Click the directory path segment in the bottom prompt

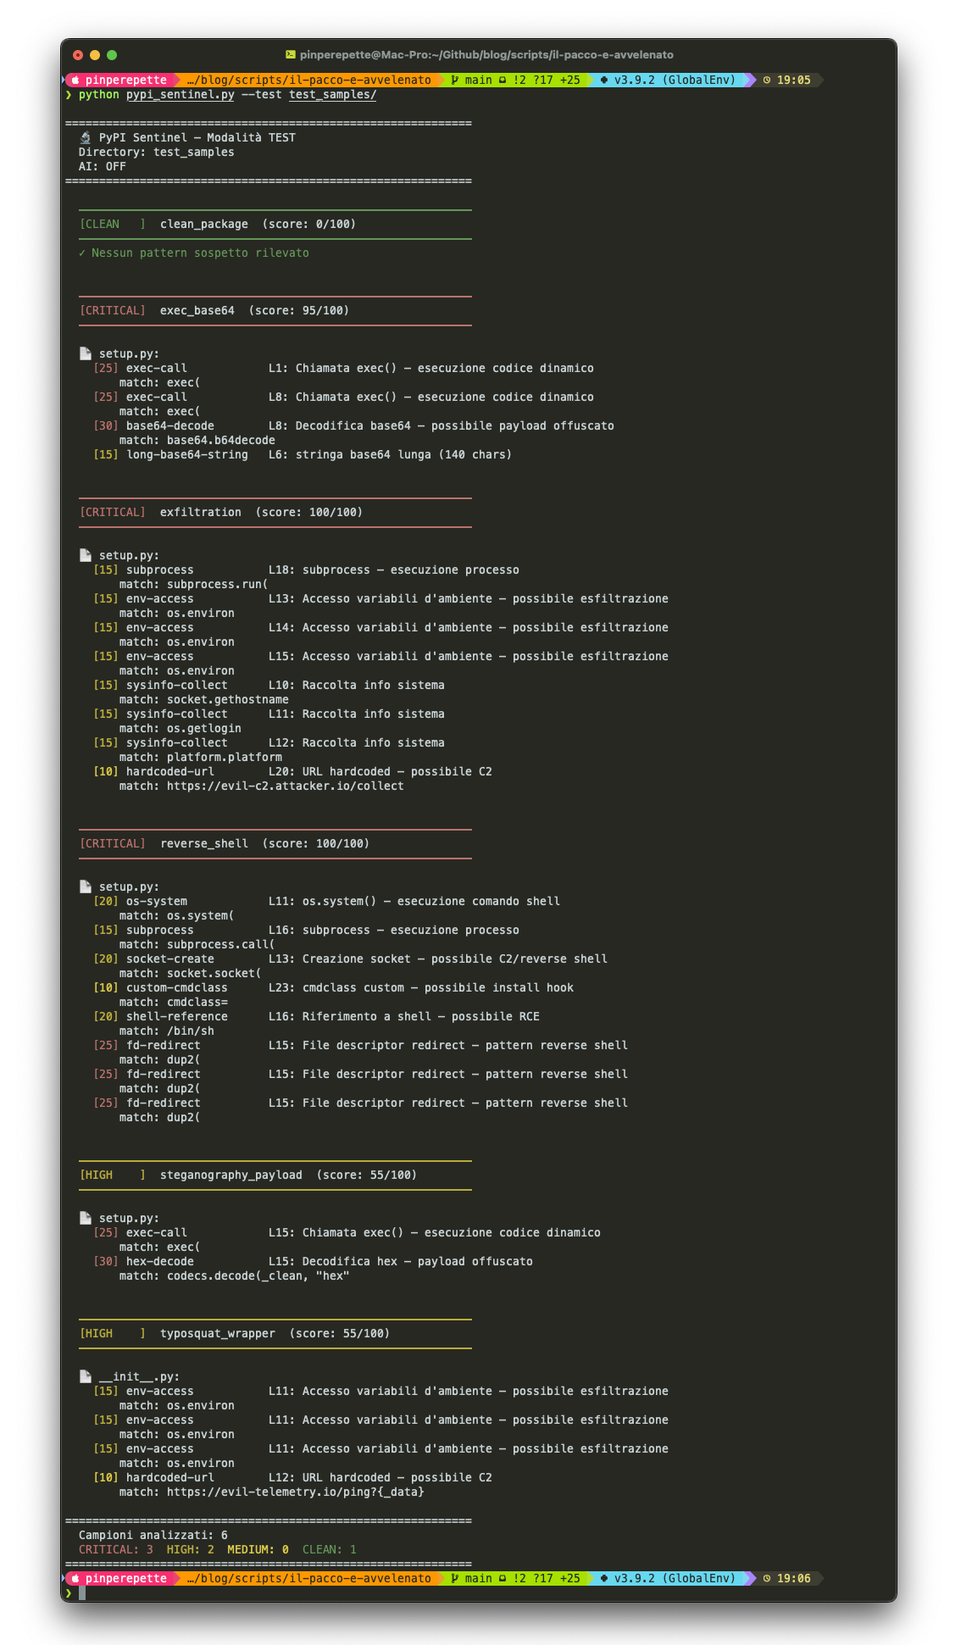coord(308,1578)
